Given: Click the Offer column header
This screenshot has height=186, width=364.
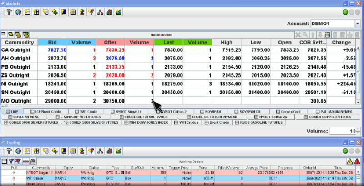Looking at the screenshot, I should [x=110, y=42].
